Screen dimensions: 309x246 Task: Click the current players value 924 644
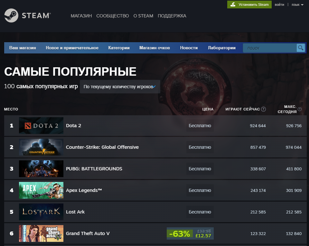258,126
